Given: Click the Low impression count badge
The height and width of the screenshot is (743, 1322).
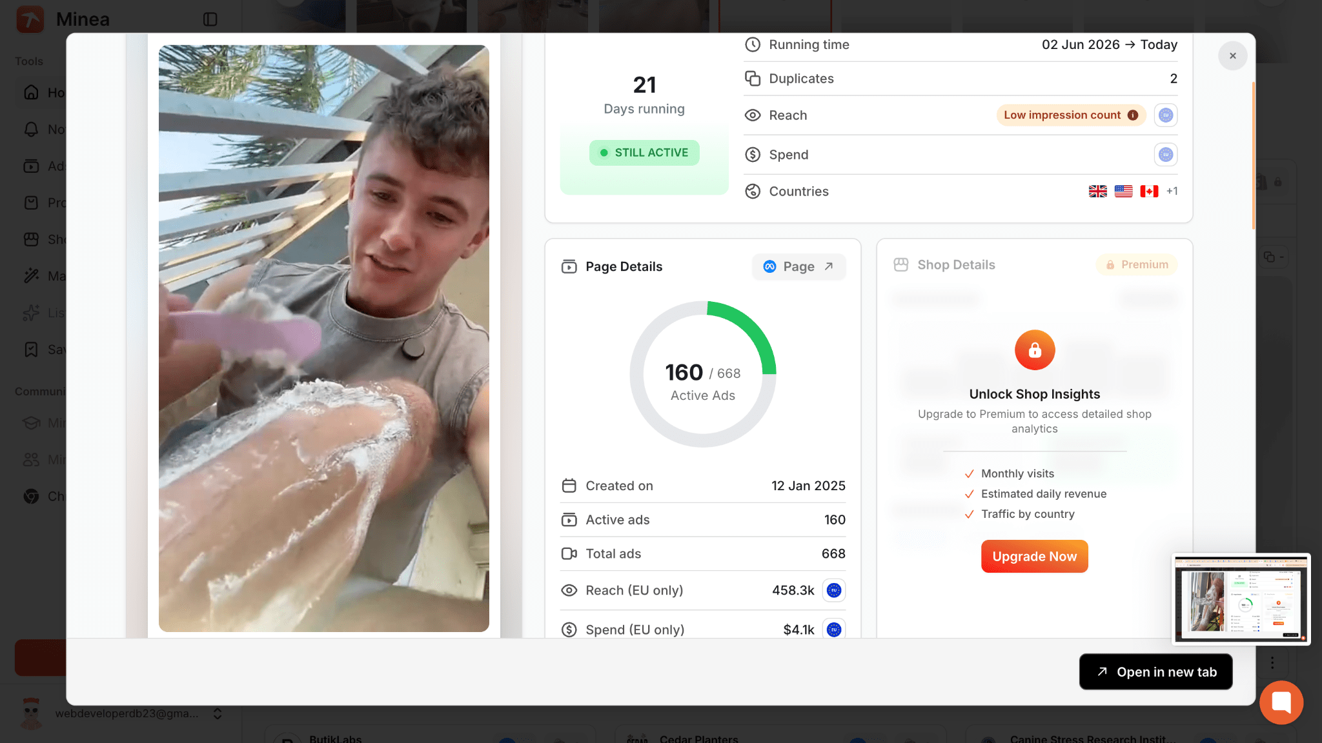Looking at the screenshot, I should tap(1071, 115).
